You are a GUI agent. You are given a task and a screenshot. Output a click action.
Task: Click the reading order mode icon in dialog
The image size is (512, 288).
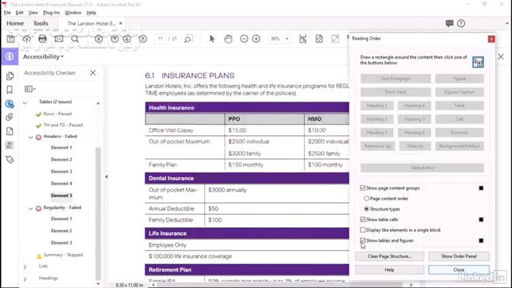(478, 62)
